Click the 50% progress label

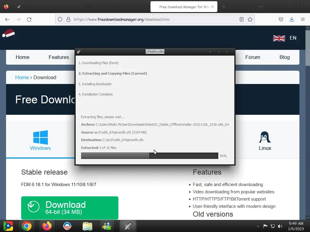(x=223, y=156)
